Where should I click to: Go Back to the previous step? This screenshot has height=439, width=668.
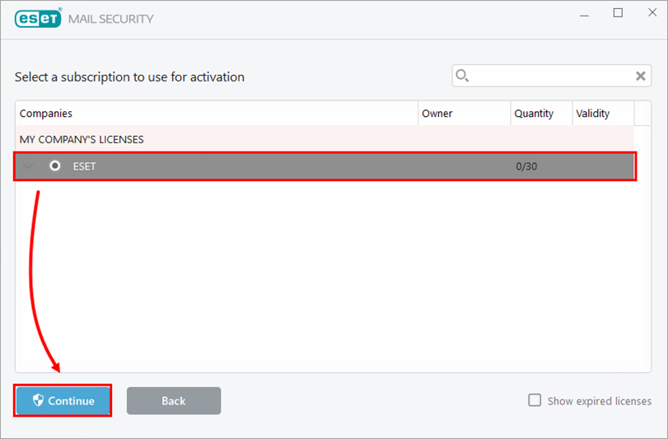174,400
